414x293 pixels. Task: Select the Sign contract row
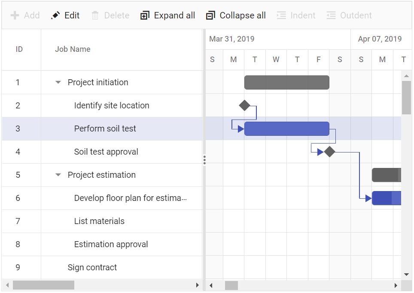[92, 267]
